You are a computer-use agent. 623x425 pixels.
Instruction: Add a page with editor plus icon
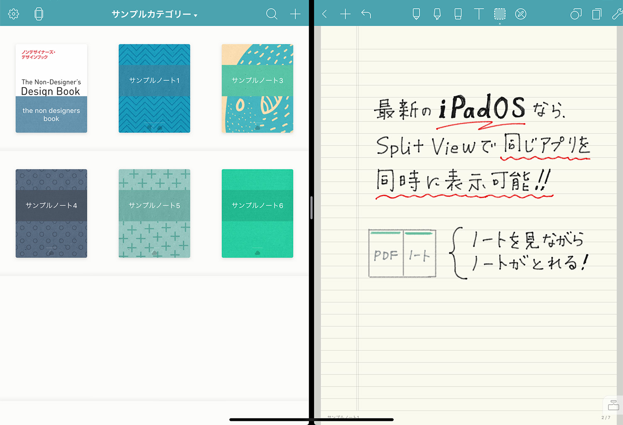tap(345, 14)
